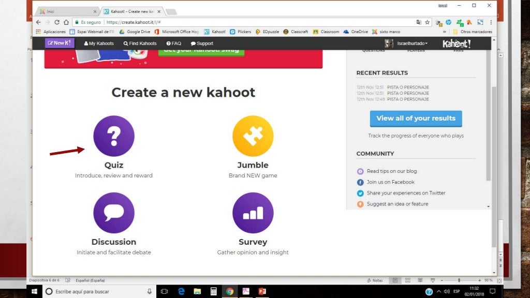The height and width of the screenshot is (298, 530).
Task: Click the Windows search box
Action: coord(99,291)
